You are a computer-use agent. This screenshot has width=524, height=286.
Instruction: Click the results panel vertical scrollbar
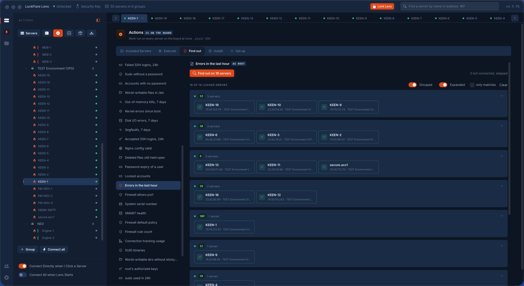click(x=509, y=139)
